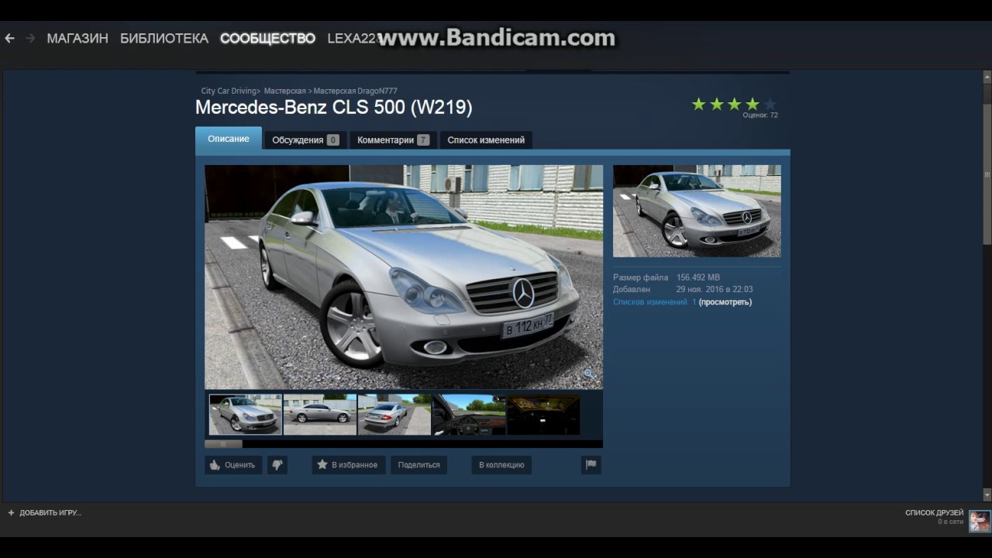The width and height of the screenshot is (992, 558).
Task: Zoom with the magnifier icon on preview
Action: click(589, 374)
